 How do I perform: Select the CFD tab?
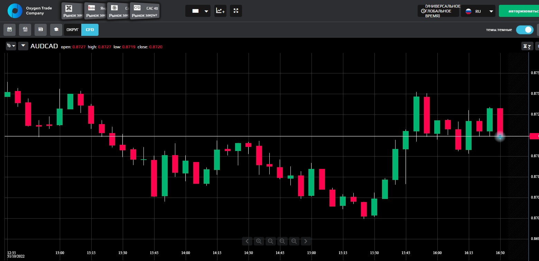click(x=90, y=30)
